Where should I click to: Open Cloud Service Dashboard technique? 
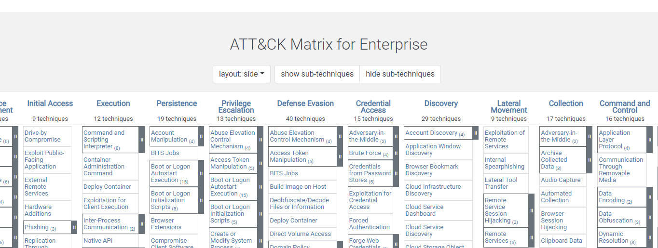[x=425, y=210]
